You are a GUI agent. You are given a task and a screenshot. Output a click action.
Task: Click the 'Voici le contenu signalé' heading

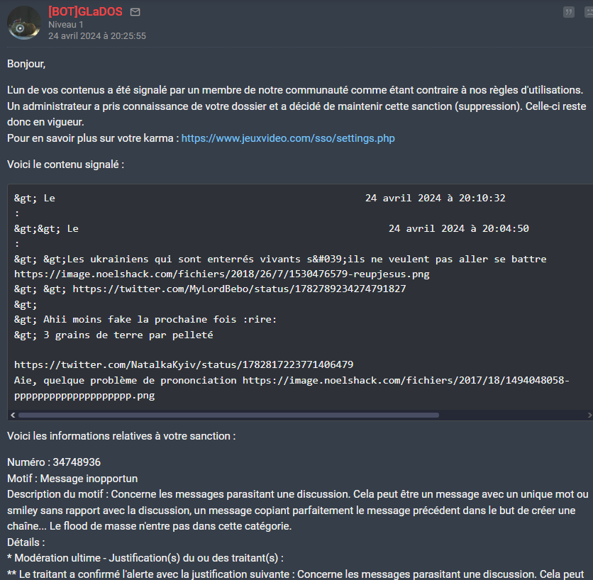pyautogui.click(x=66, y=164)
